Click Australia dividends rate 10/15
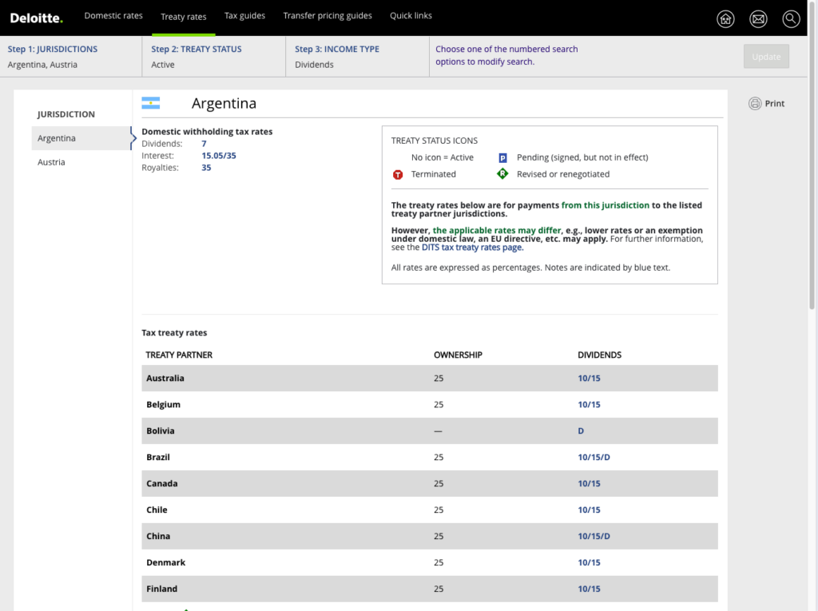Viewport: 818px width, 611px height. [x=589, y=379]
